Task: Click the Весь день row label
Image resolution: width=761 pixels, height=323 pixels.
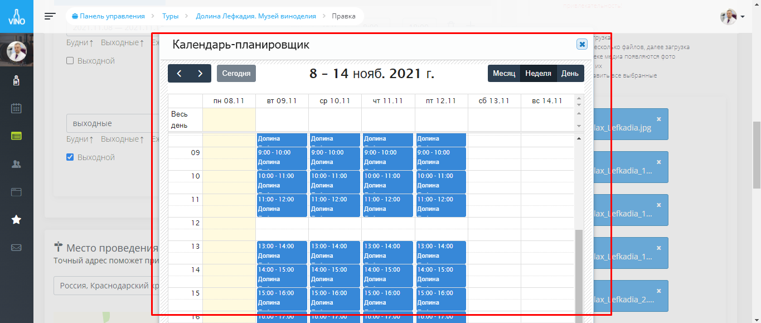Action: click(180, 119)
